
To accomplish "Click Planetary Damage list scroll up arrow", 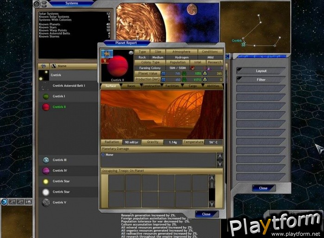I will pos(220,156).
